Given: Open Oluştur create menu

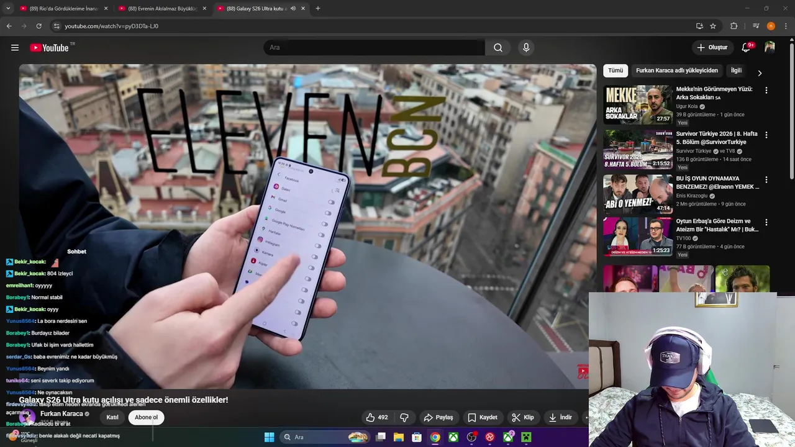Looking at the screenshot, I should (712, 47).
